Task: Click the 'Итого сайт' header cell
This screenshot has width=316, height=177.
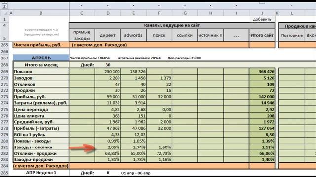Action: (262, 35)
